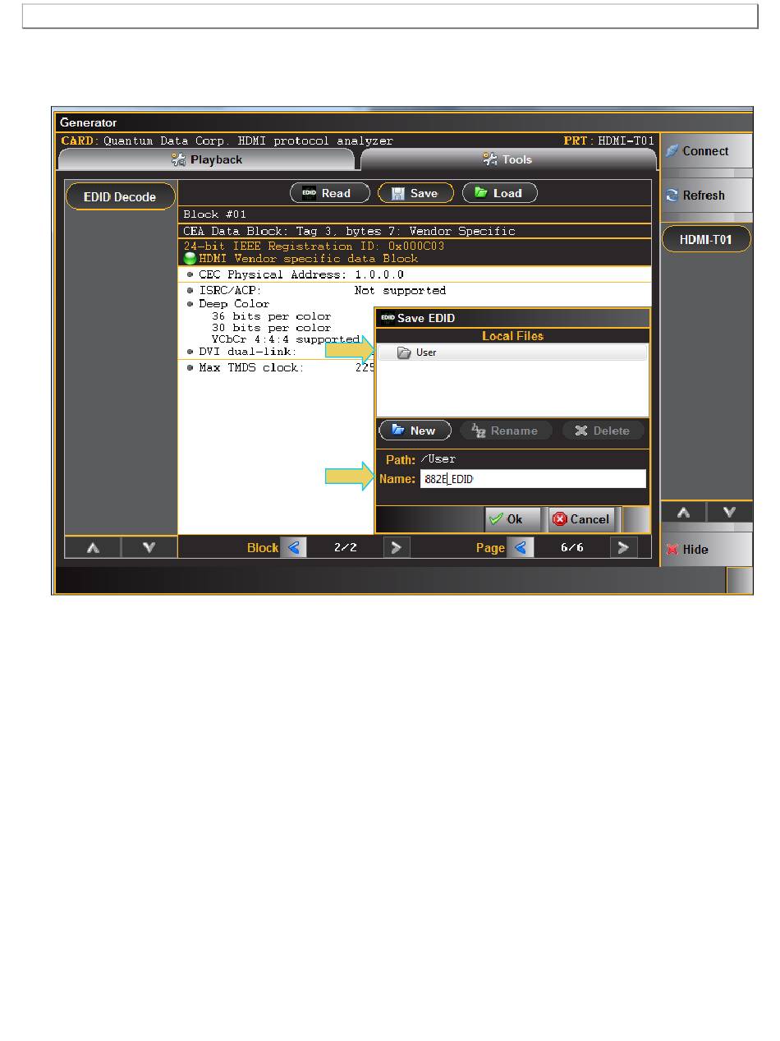Create a New folder in Save EDID

tap(415, 431)
